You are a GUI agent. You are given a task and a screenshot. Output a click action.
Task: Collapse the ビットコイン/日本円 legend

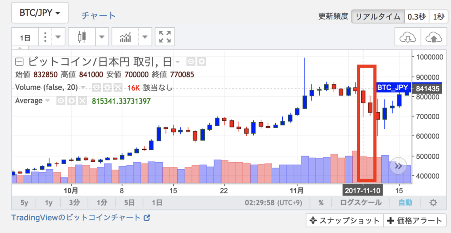[19, 62]
